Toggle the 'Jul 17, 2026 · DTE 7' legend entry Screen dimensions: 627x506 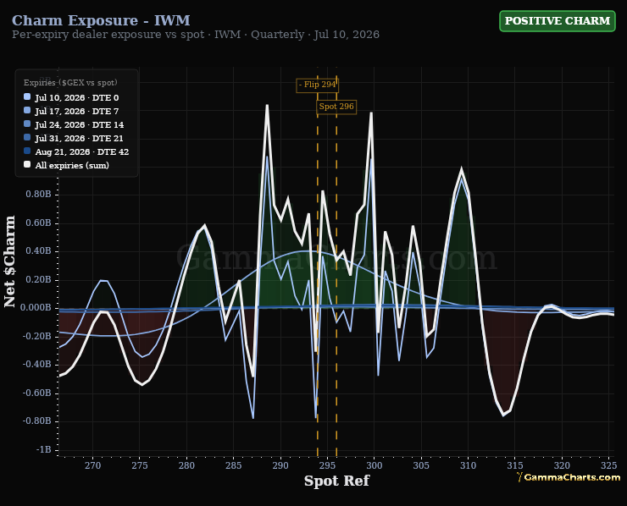point(71,111)
